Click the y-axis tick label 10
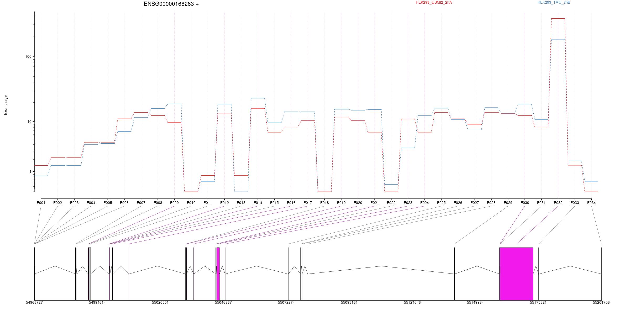The width and height of the screenshot is (630, 315). [x=29, y=122]
